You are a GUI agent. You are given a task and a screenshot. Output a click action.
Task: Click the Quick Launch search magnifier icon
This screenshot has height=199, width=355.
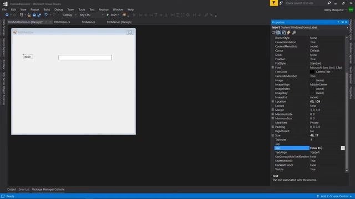tap(329, 3)
